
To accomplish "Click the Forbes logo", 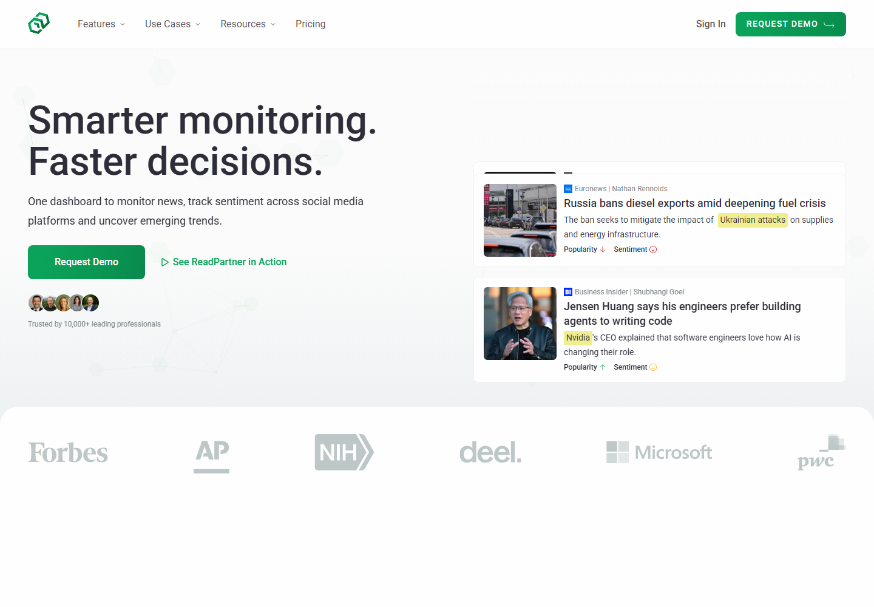I will click(x=68, y=453).
